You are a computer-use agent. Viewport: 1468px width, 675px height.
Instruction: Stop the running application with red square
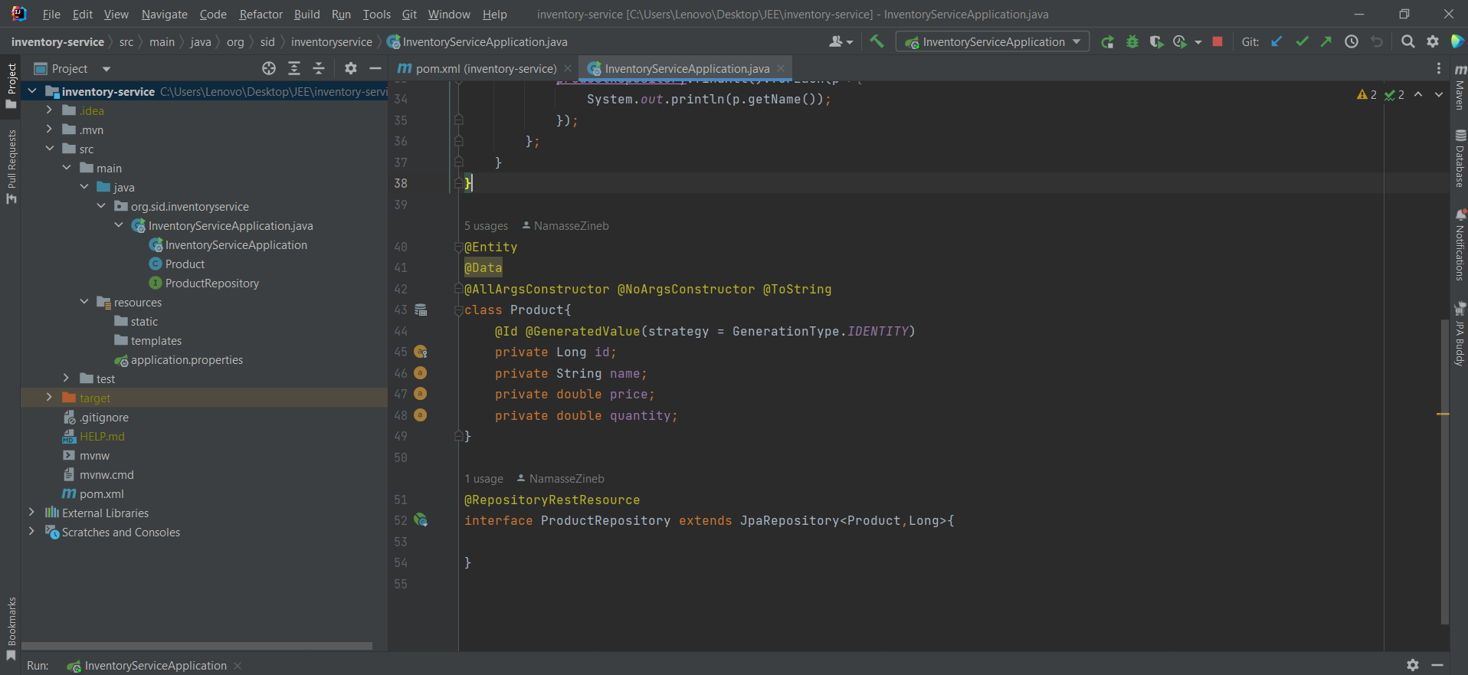point(1217,42)
